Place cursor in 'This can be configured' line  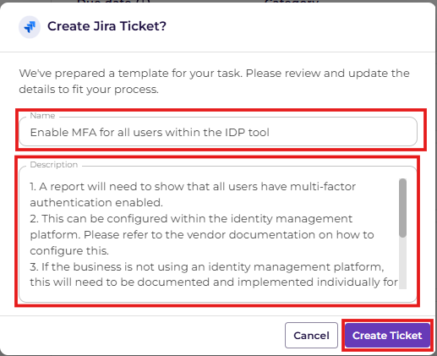[x=191, y=219]
